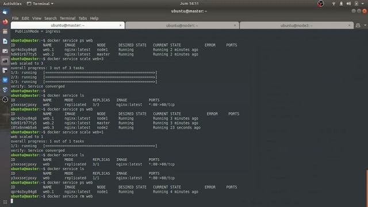Open the View menu
368x207 pixels.
37,18
